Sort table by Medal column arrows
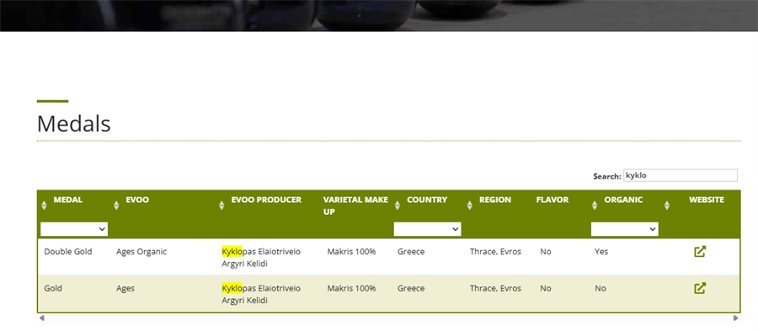This screenshot has height=331, width=758. pos(44,206)
